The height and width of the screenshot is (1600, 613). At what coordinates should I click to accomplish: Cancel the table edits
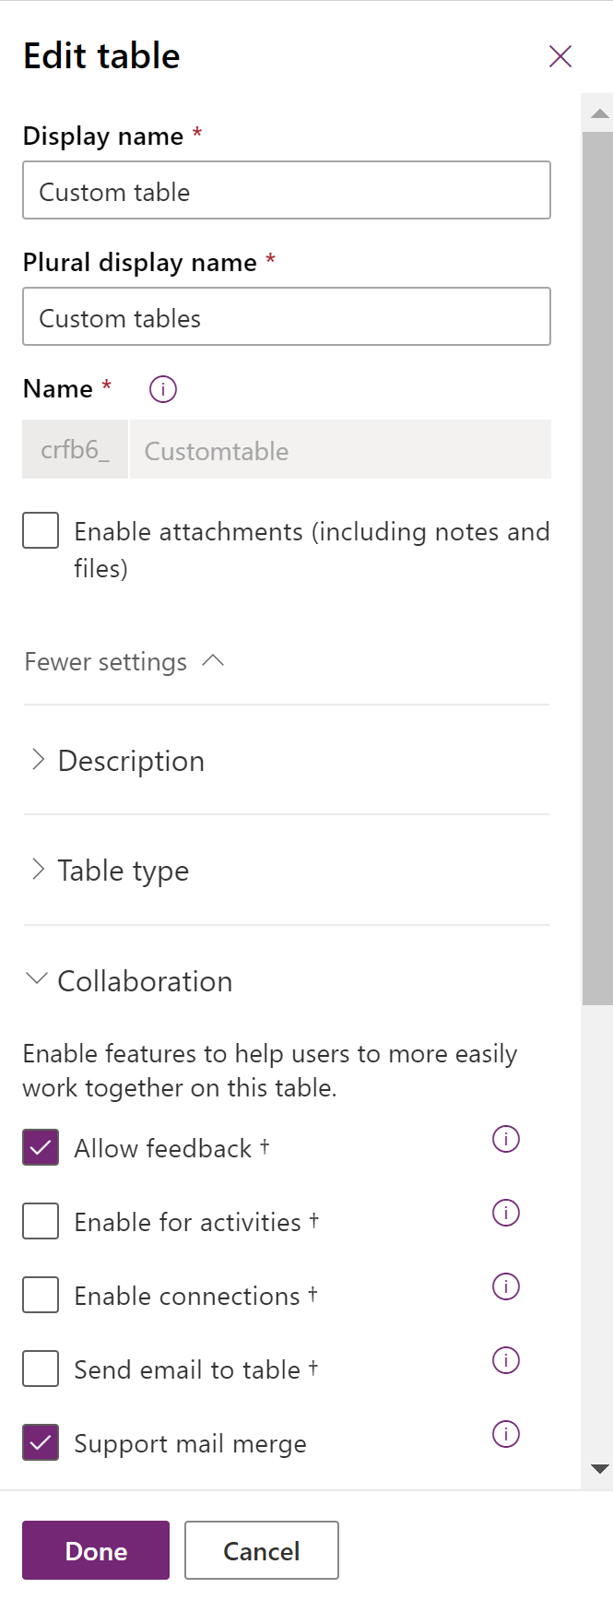click(262, 1550)
